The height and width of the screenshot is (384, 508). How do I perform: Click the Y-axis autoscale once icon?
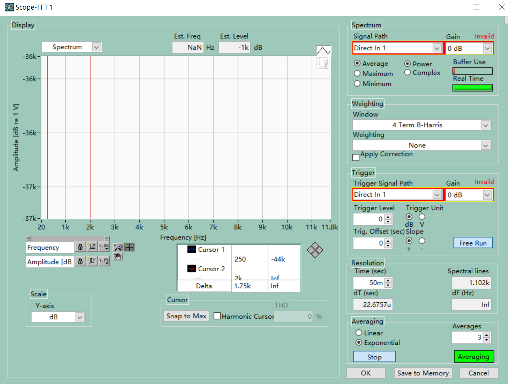[x=92, y=261]
